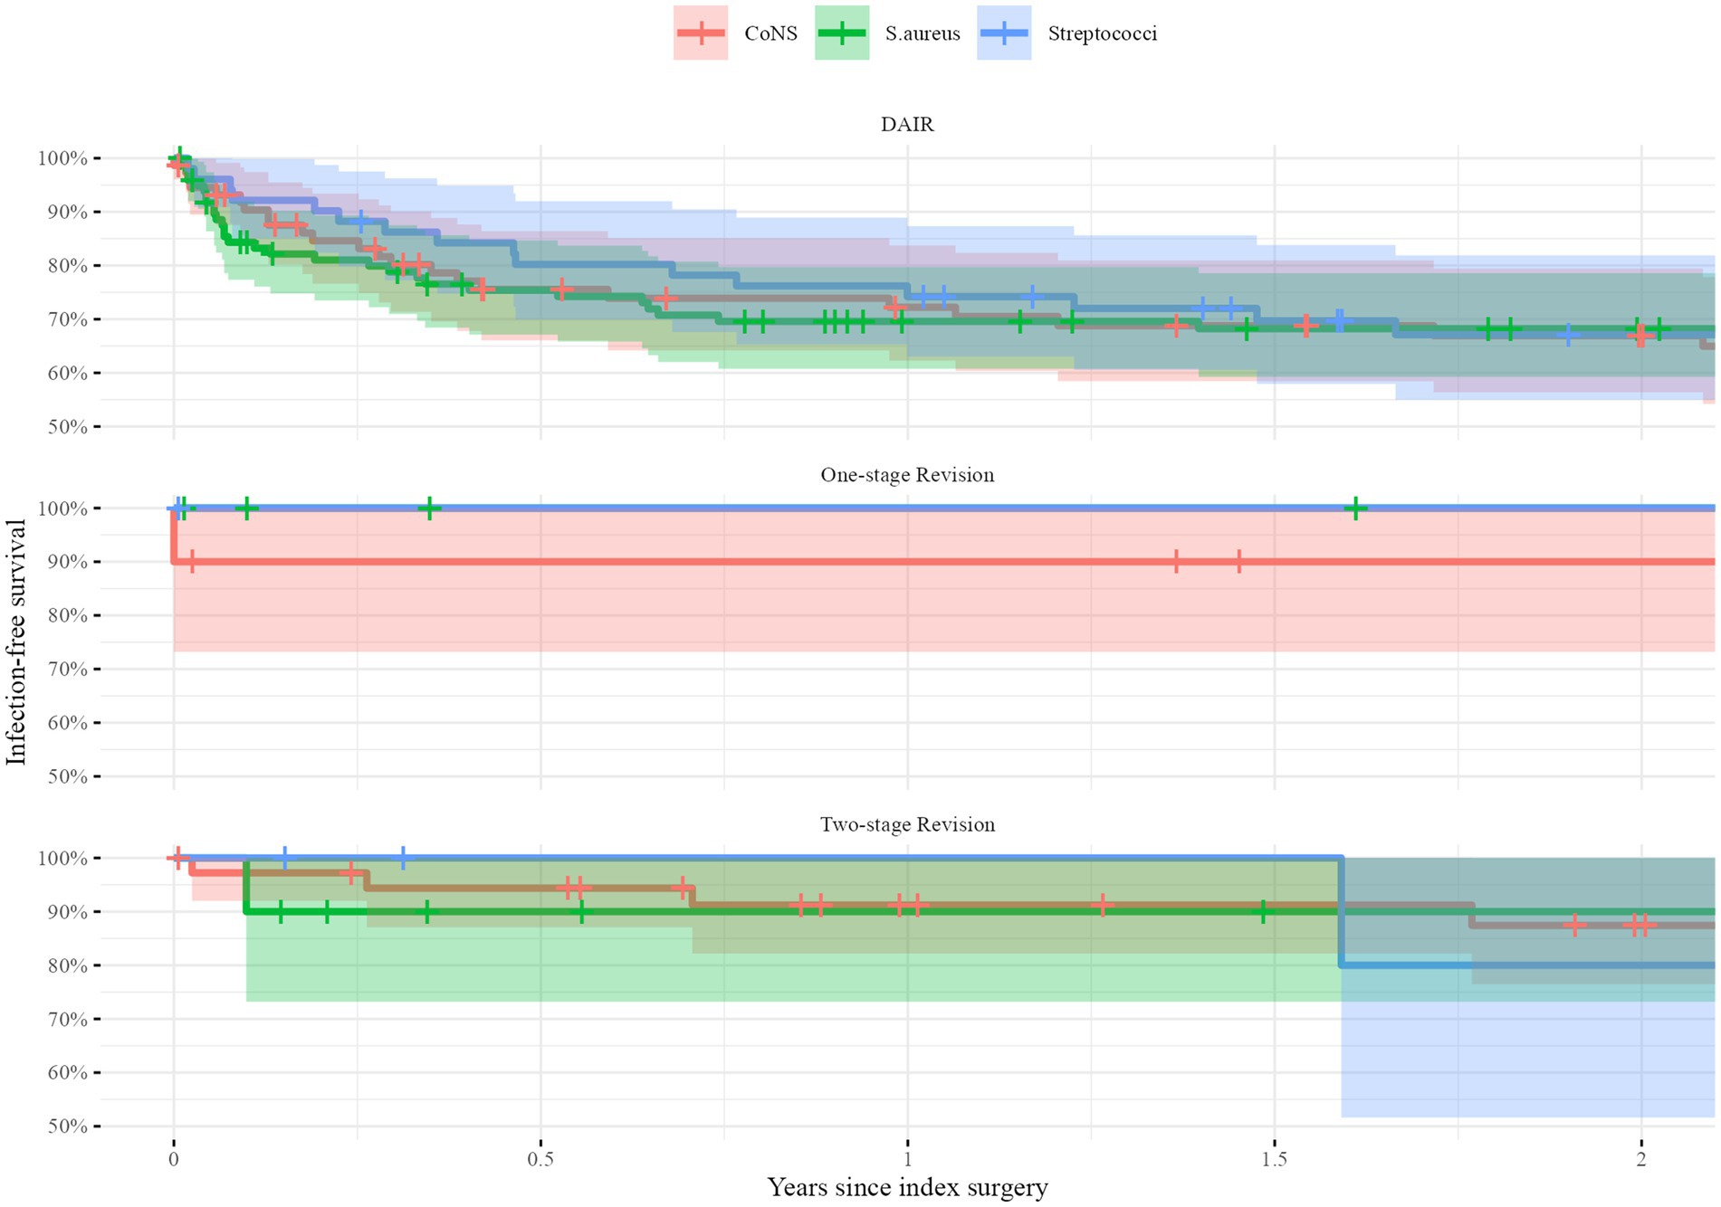Click the Years since index surgery label
The height and width of the screenshot is (1207, 1721).
tap(907, 1186)
